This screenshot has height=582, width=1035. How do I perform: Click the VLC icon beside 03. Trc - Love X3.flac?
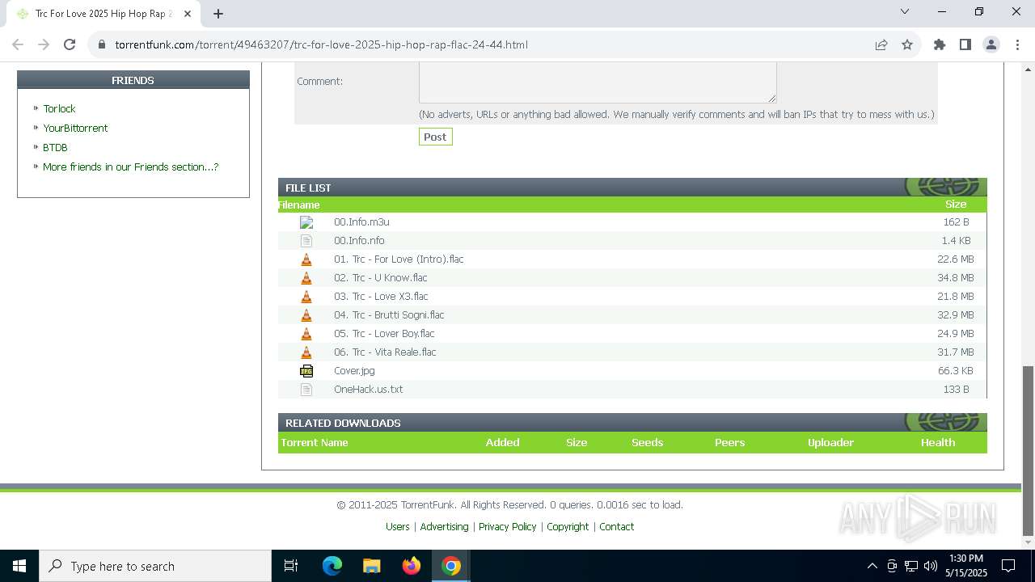click(306, 297)
